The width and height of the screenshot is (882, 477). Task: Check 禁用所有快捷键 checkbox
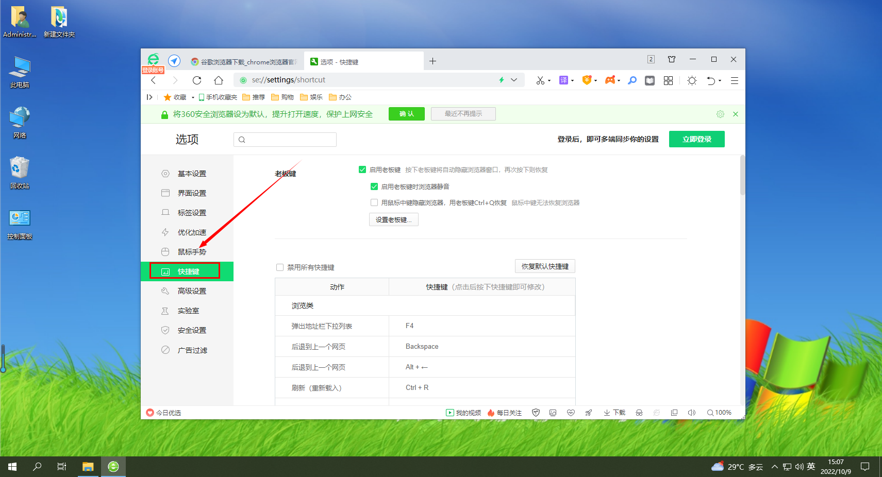point(280,267)
